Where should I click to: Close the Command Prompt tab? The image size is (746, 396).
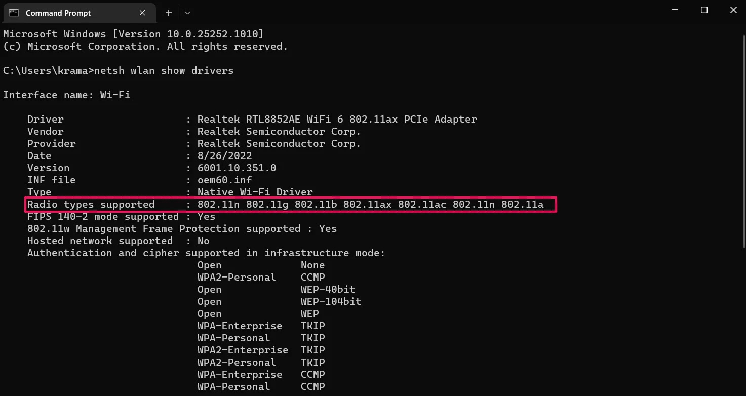pyautogui.click(x=142, y=13)
